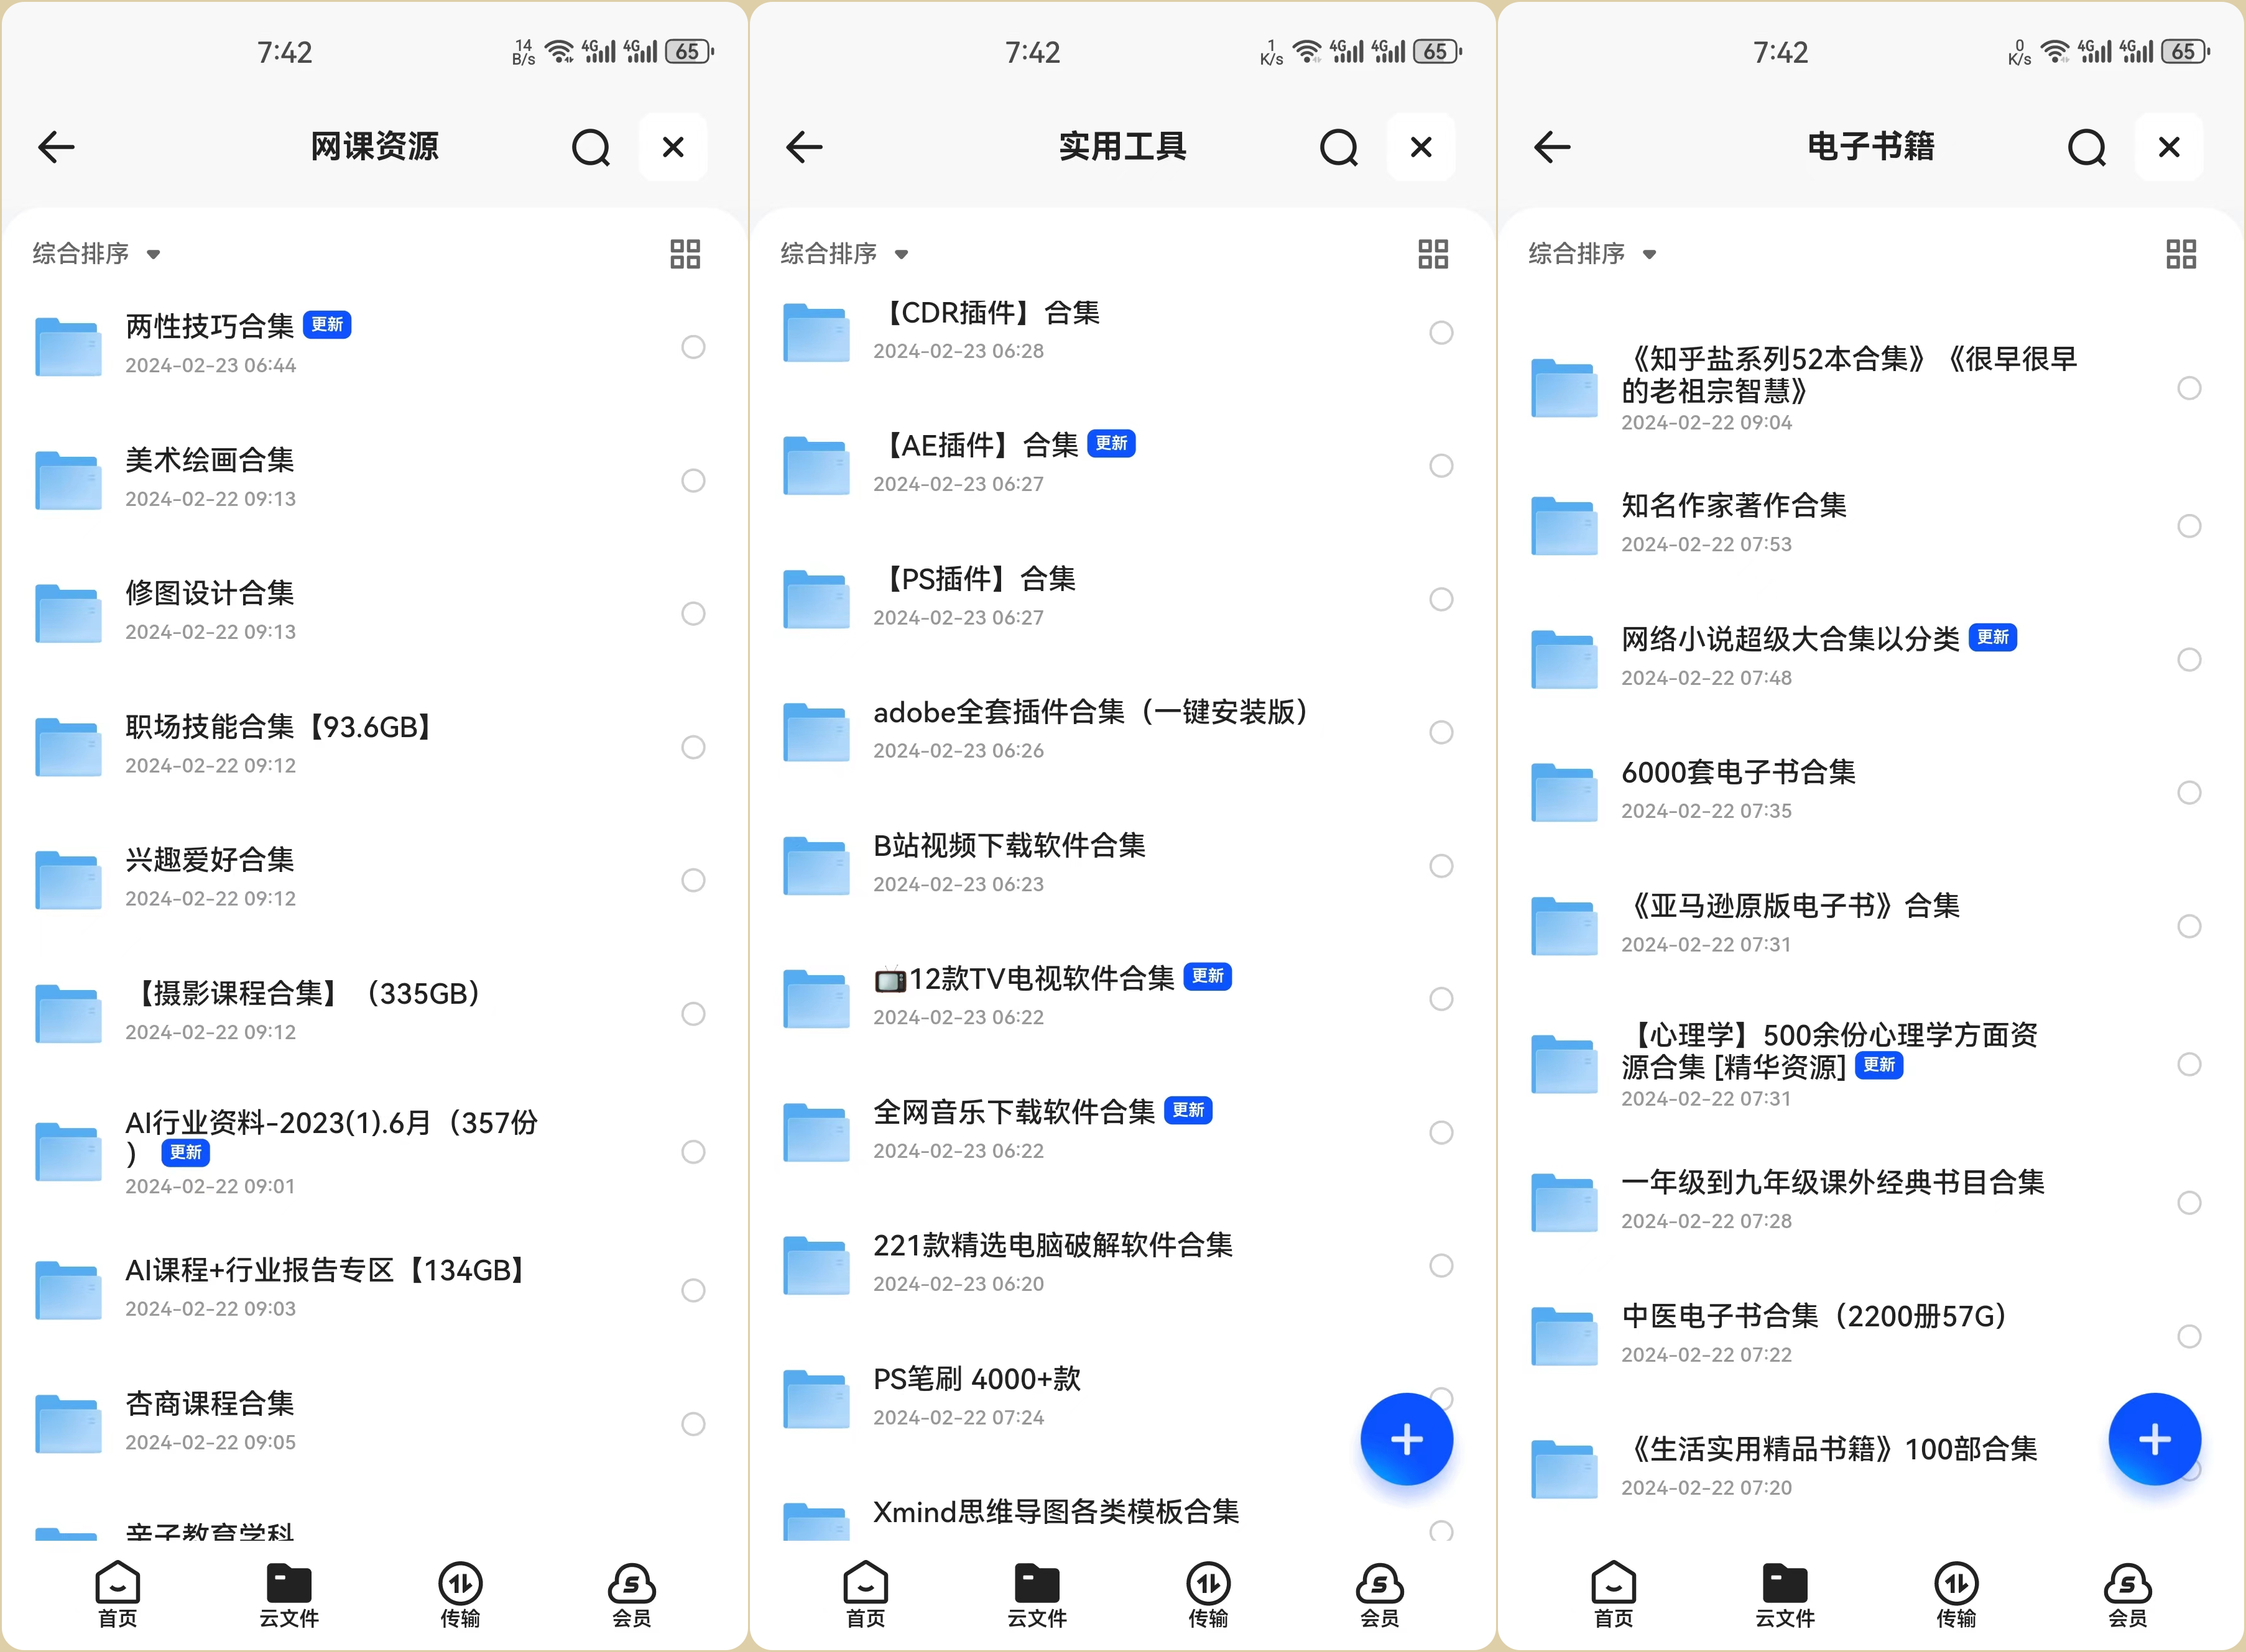Open 云文件 tab in 网课资源 panel
2246x1652 pixels.
pyautogui.click(x=289, y=1594)
